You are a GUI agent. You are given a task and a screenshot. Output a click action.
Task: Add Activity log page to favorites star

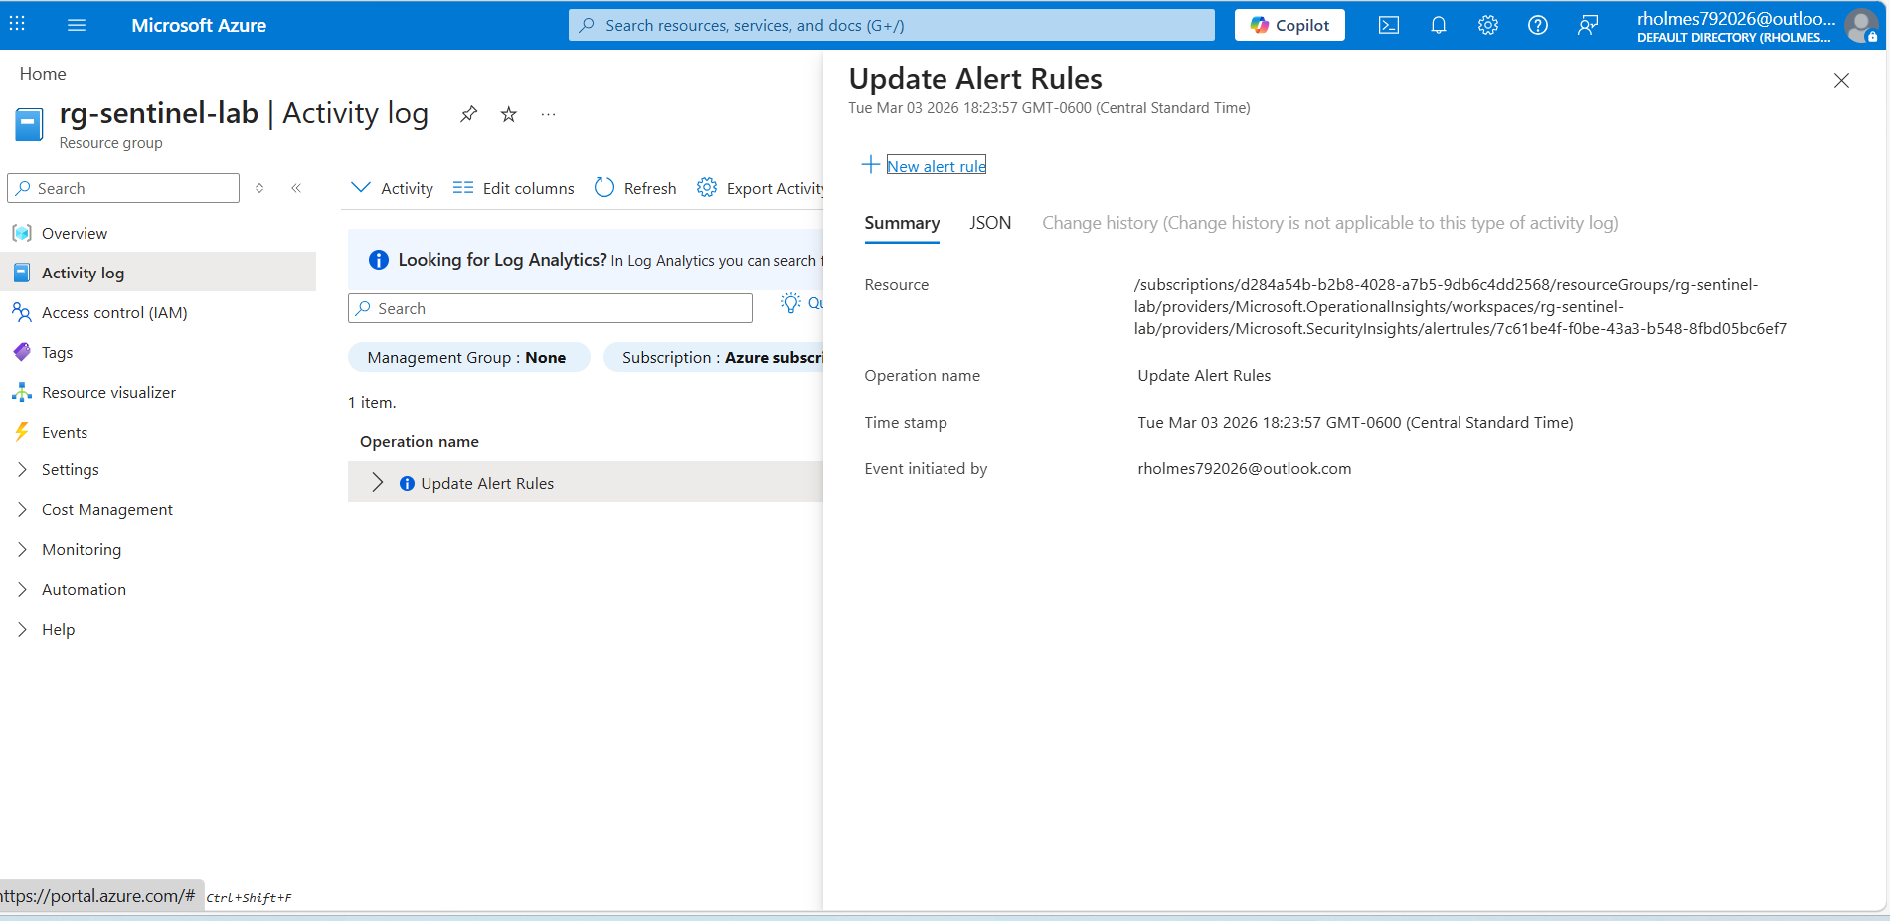[x=509, y=114]
